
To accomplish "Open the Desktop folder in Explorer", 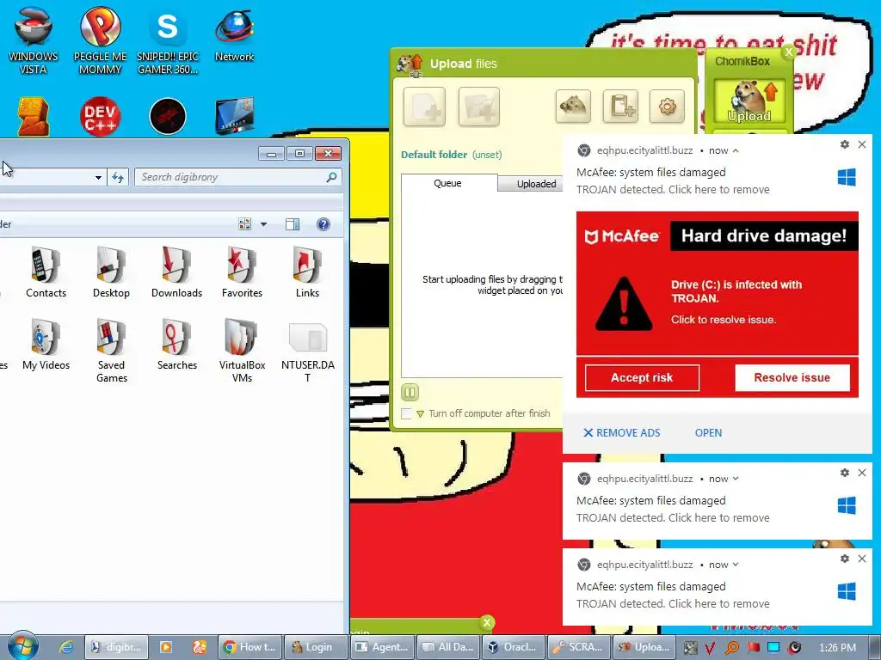I will tap(111, 272).
